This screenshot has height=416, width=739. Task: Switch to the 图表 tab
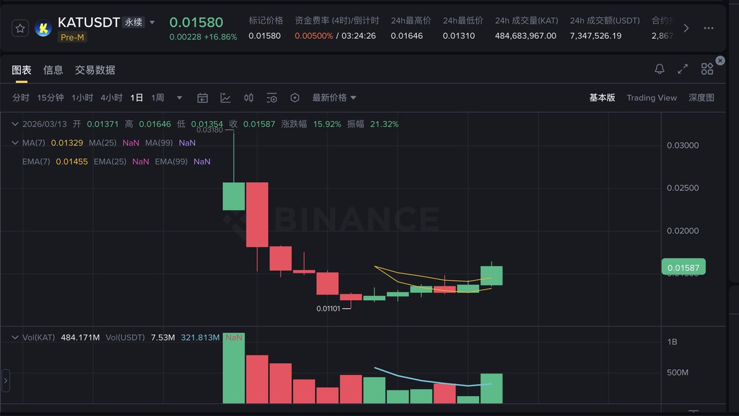22,70
